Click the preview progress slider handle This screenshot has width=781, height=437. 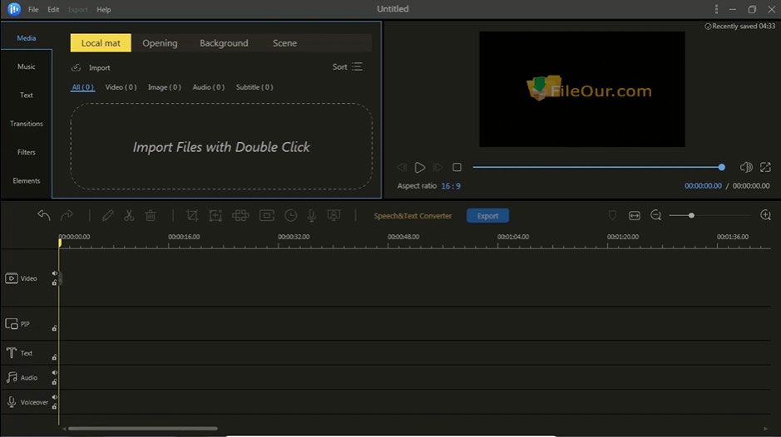point(722,167)
